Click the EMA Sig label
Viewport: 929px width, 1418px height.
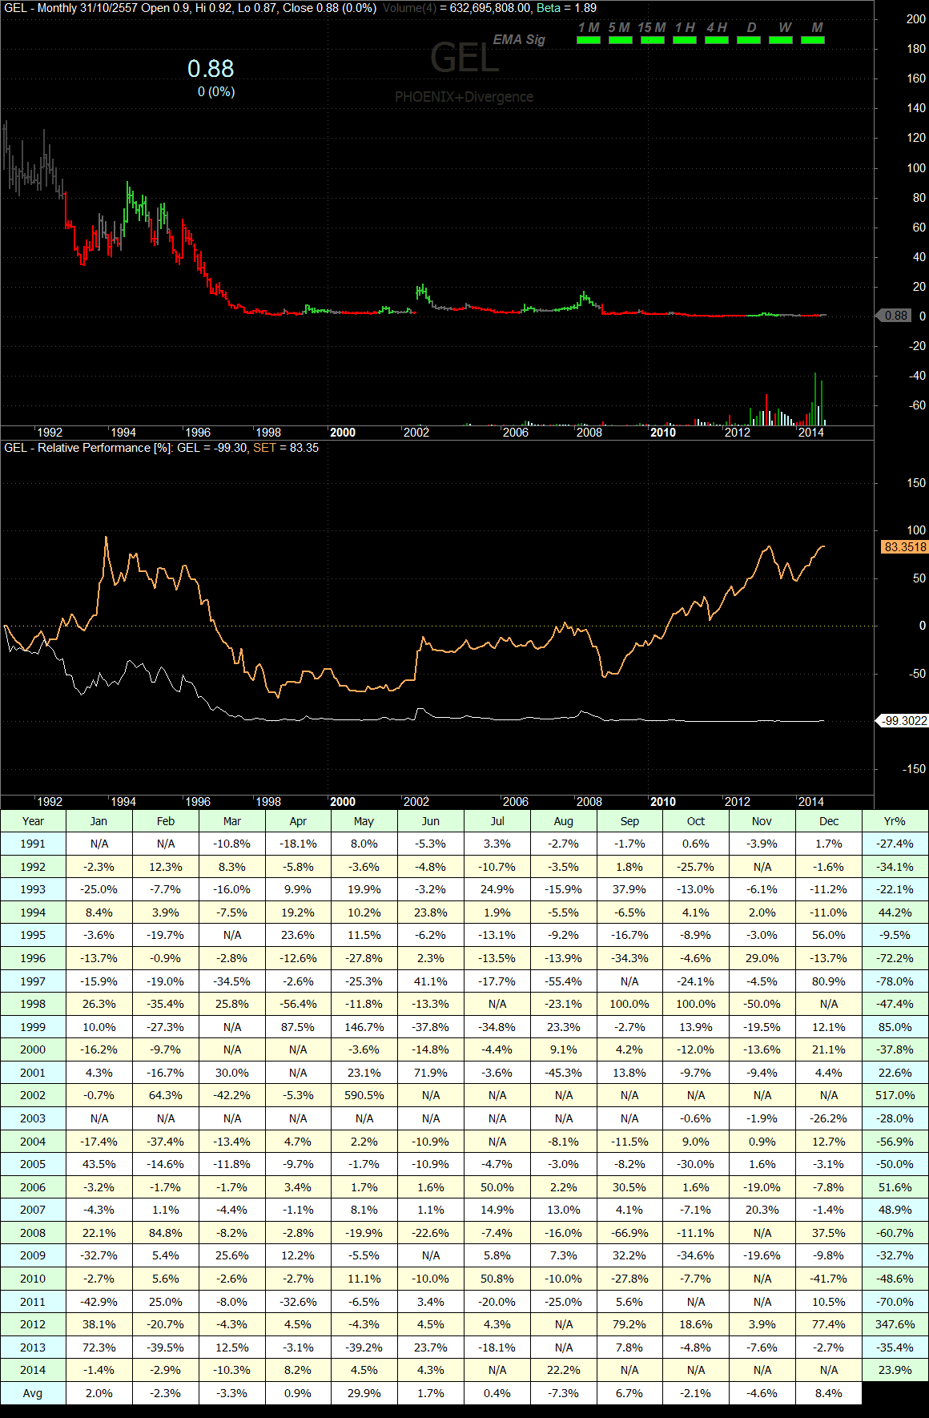(x=519, y=39)
